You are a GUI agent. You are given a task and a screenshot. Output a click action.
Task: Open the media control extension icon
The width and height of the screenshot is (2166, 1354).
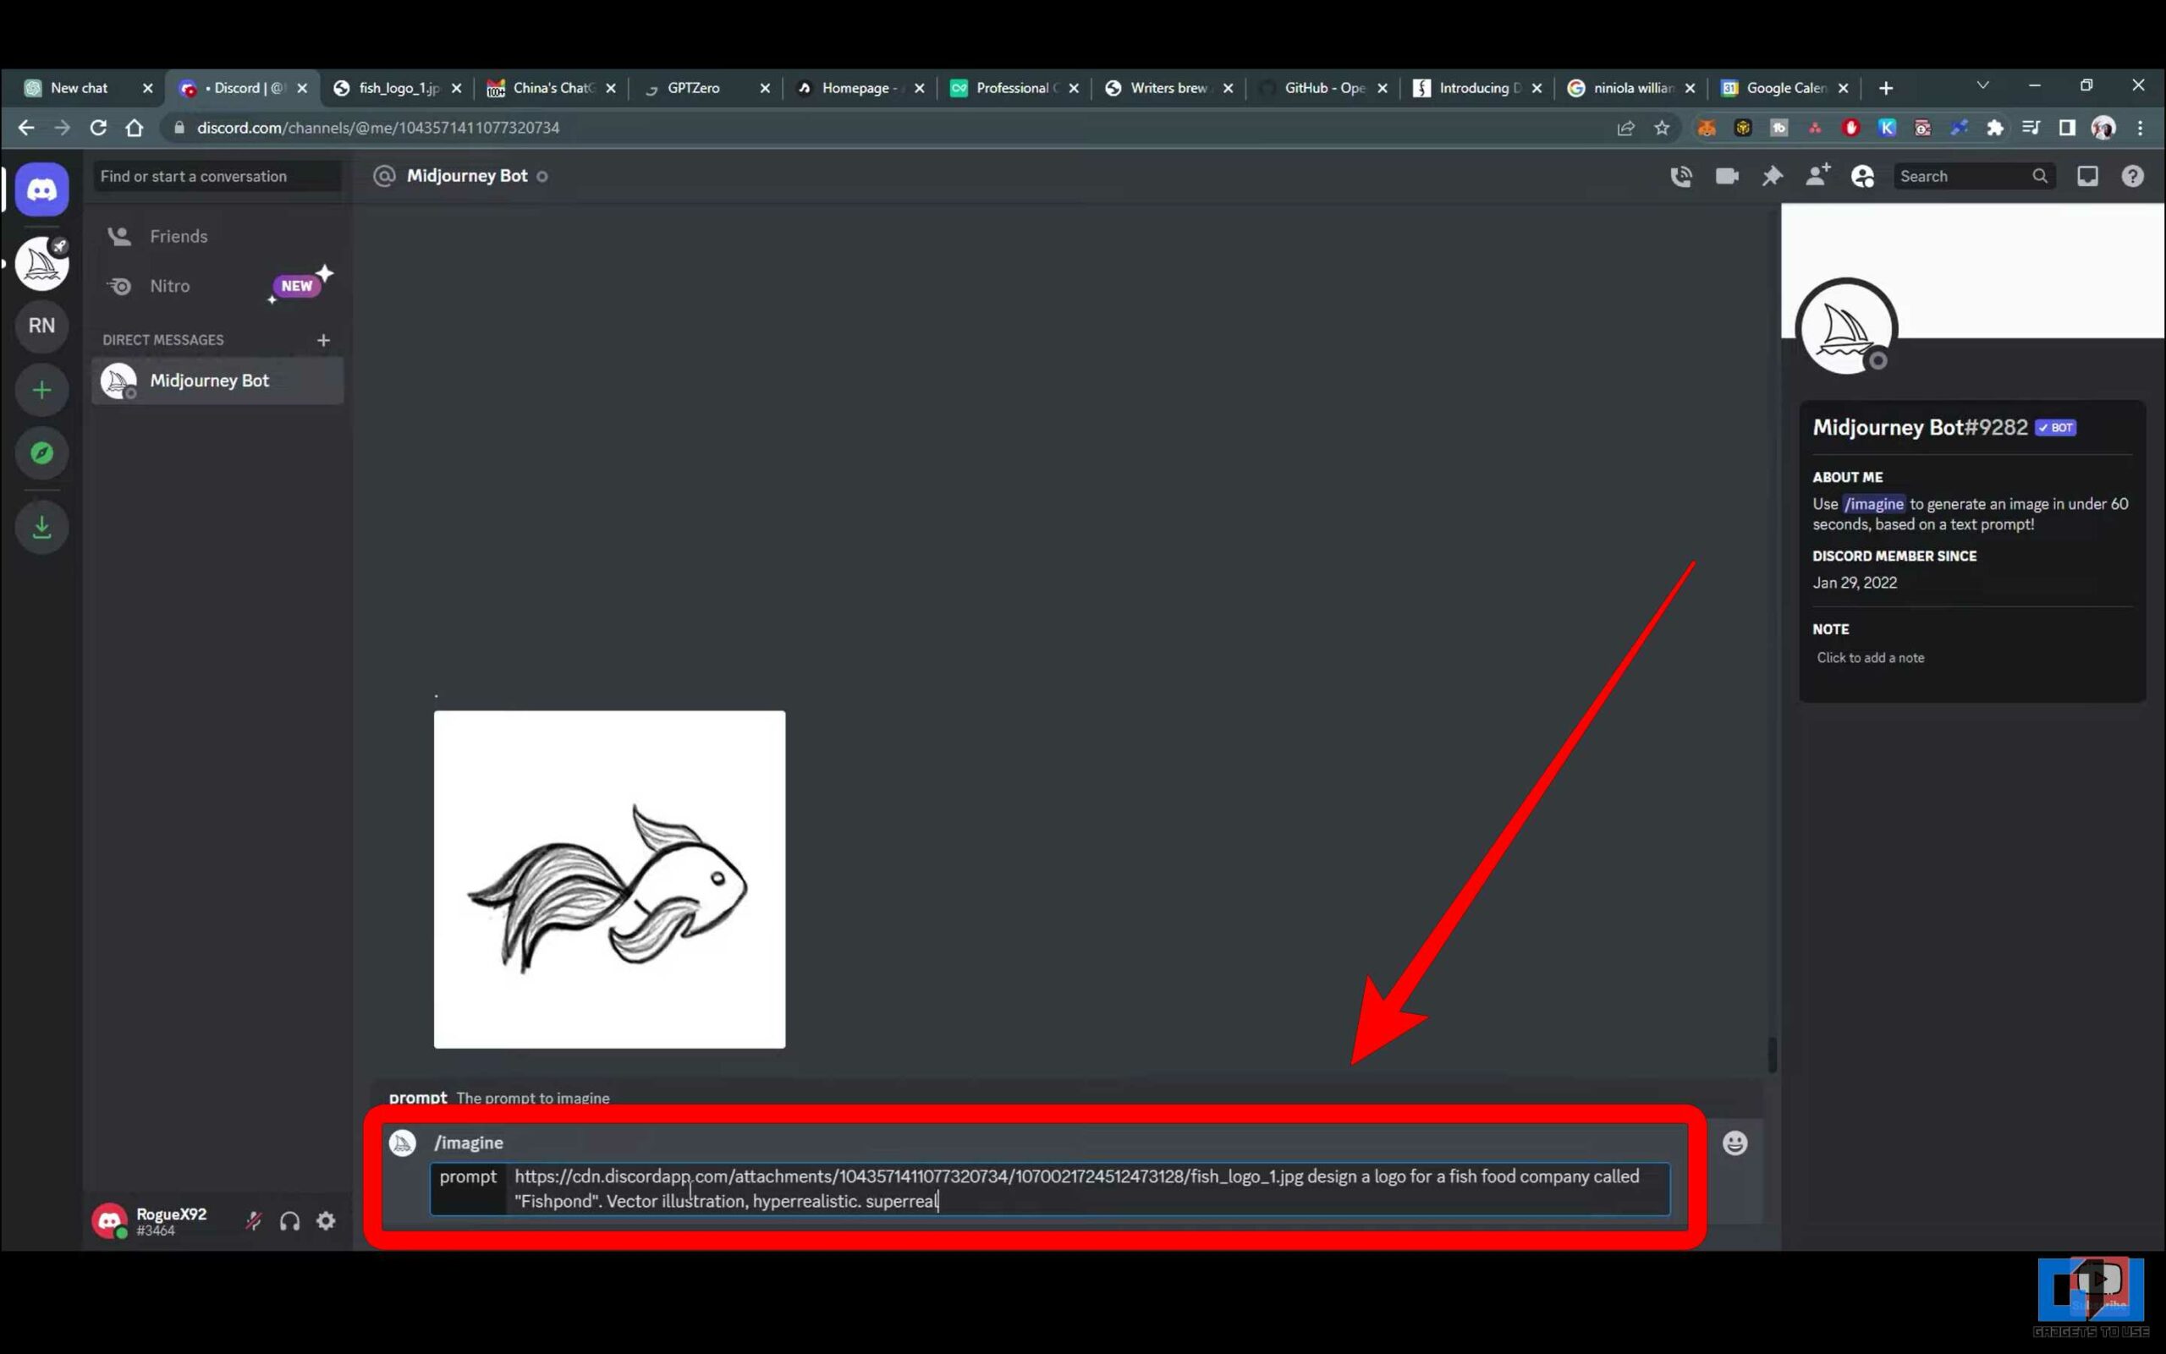[2031, 128]
